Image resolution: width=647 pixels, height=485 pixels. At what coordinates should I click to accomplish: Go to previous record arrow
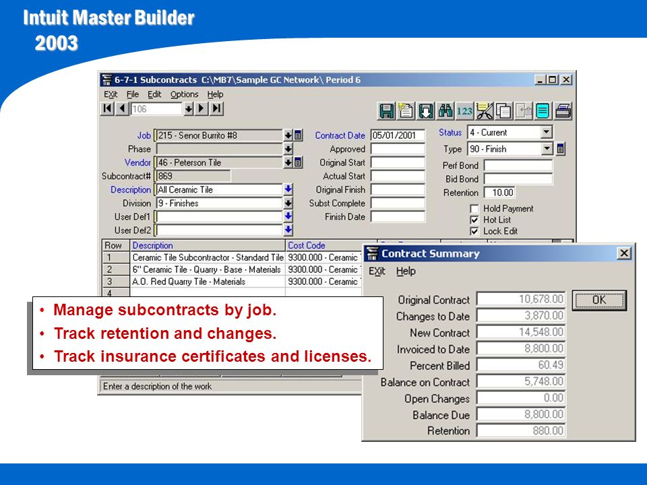122,108
